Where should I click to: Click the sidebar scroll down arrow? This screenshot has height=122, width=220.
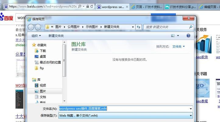point(64,101)
